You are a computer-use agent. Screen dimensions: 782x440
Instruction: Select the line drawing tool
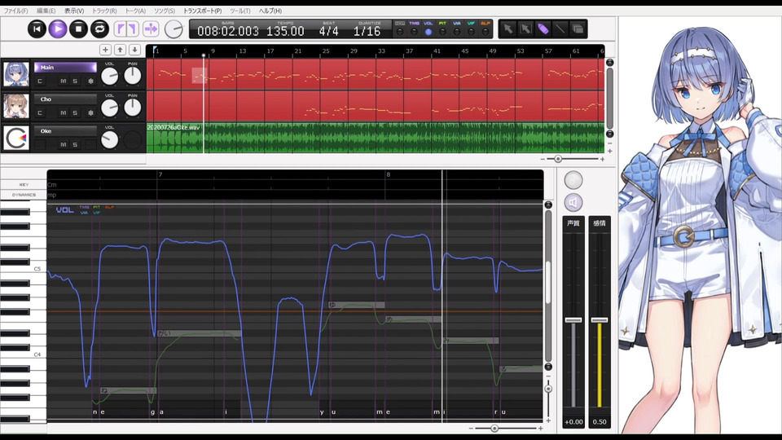pyautogui.click(x=560, y=29)
